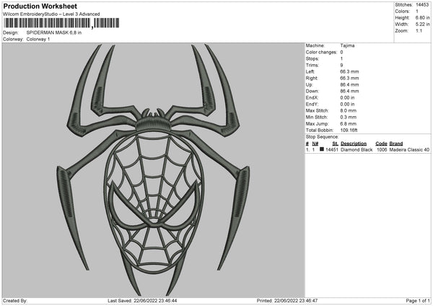Click the Stops label
Screen dimensions: 433x306
312,58
